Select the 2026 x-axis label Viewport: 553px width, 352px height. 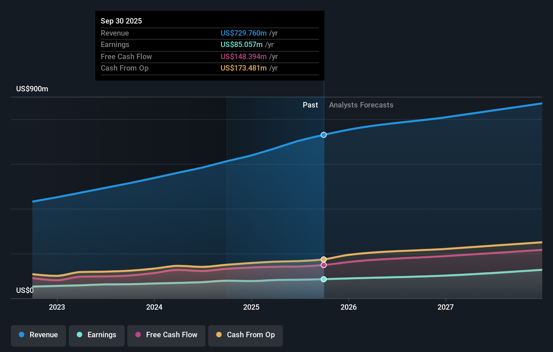click(x=349, y=307)
